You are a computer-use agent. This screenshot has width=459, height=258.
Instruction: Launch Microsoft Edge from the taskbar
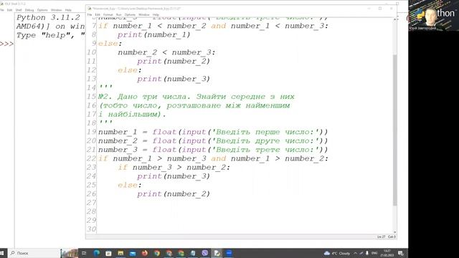pyautogui.click(x=96, y=253)
